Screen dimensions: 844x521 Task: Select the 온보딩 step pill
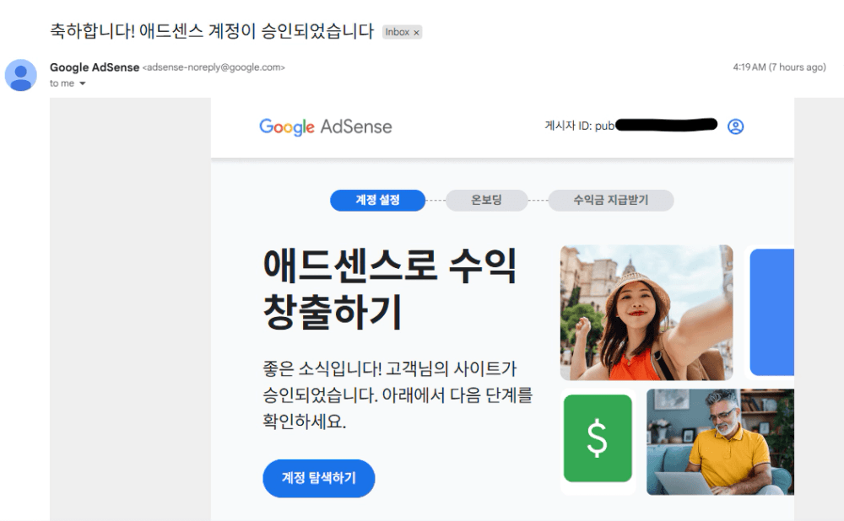486,200
